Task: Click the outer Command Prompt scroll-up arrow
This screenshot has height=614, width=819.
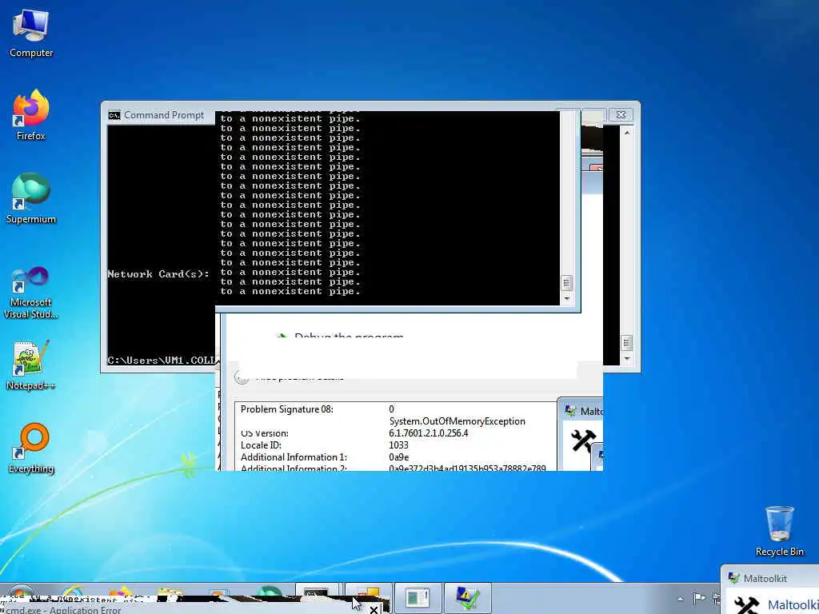Action: [627, 133]
